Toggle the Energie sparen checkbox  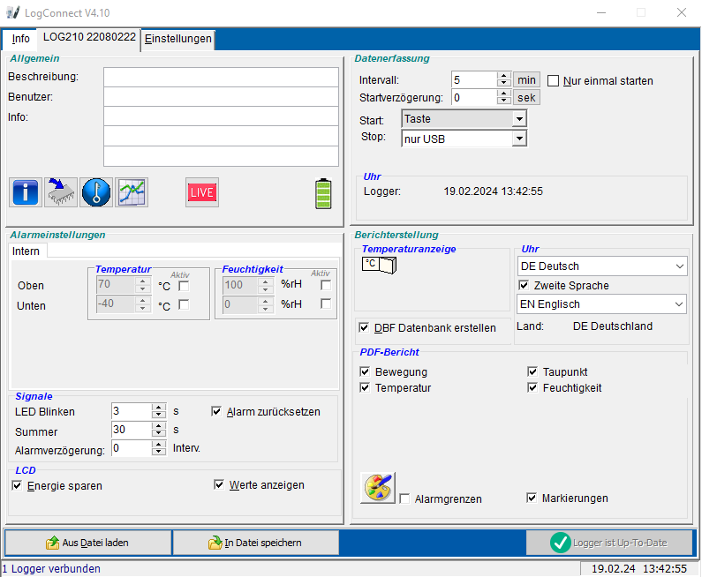pyautogui.click(x=17, y=485)
